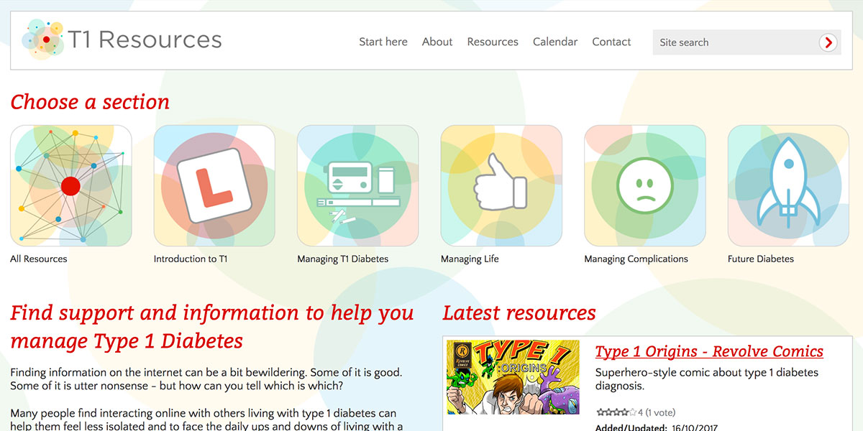Viewport: 863px width, 431px height.
Task: Open the Resources menu item
Action: 493,42
